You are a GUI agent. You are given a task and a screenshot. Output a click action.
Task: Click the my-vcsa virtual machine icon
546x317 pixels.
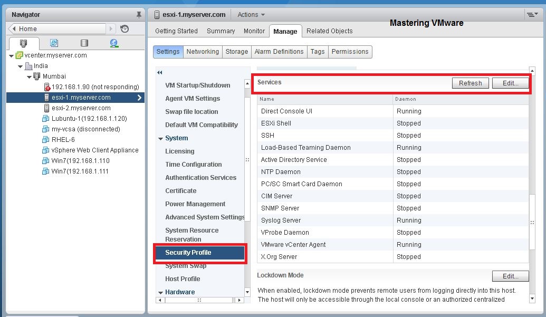point(45,129)
